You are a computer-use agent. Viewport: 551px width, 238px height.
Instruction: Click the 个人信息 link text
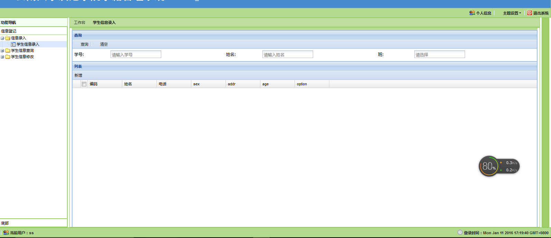click(484, 13)
